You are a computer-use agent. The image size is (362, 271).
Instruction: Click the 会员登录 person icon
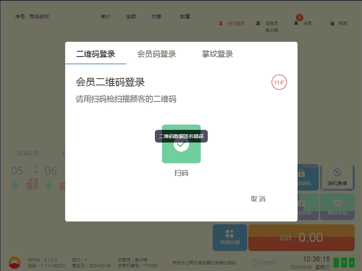point(221,23)
